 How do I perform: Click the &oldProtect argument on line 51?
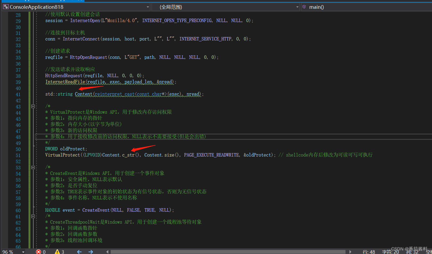click(257, 155)
